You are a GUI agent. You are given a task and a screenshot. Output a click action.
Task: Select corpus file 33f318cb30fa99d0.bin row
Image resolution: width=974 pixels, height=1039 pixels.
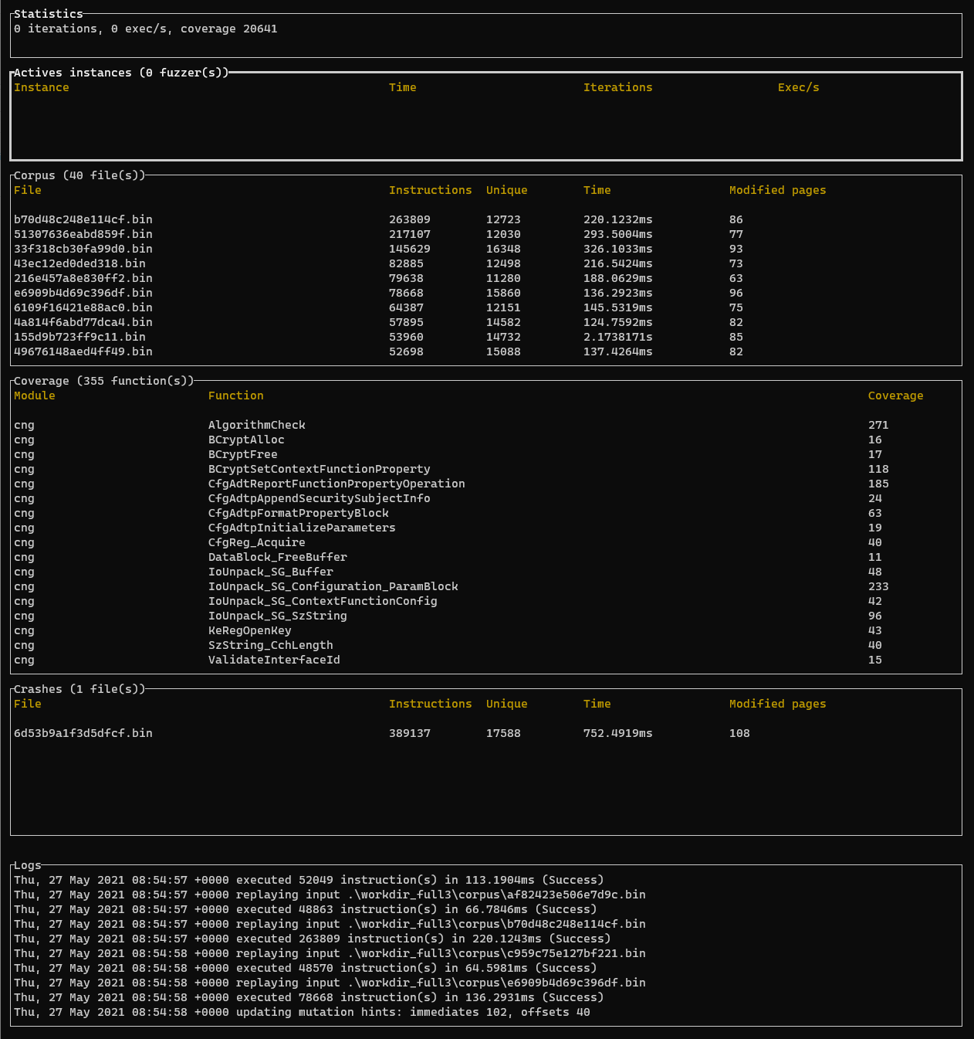click(486, 249)
